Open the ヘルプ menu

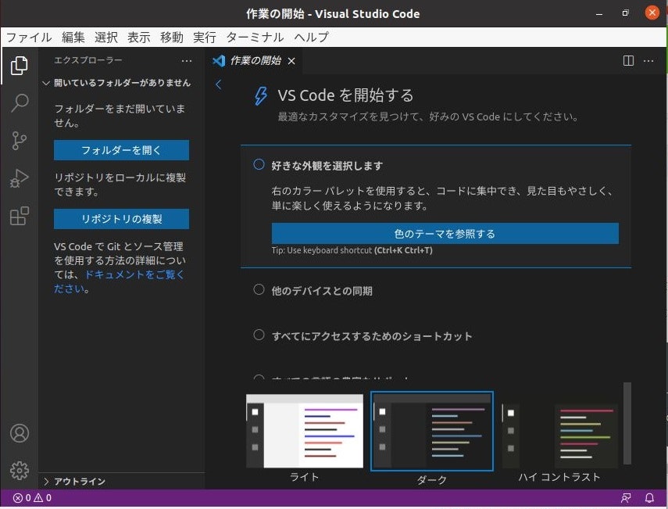click(x=312, y=37)
